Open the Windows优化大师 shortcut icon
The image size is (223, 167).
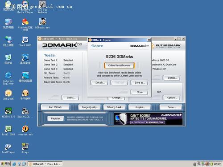point(25,24)
